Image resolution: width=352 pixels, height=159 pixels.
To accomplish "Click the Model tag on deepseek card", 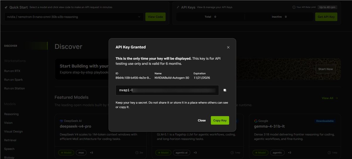I will click(66, 153).
